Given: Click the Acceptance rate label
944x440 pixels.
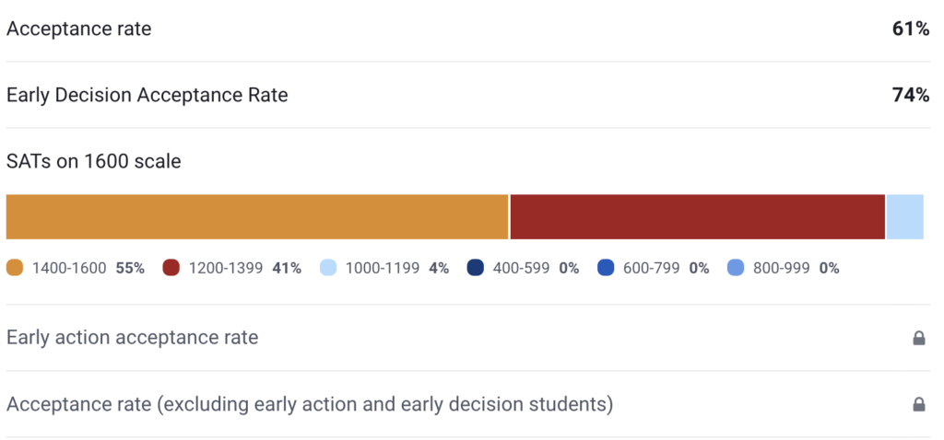Looking at the screenshot, I should click(79, 29).
